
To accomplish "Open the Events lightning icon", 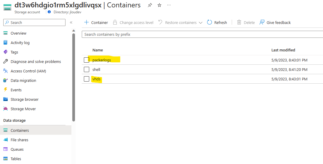I will (x=6, y=90).
